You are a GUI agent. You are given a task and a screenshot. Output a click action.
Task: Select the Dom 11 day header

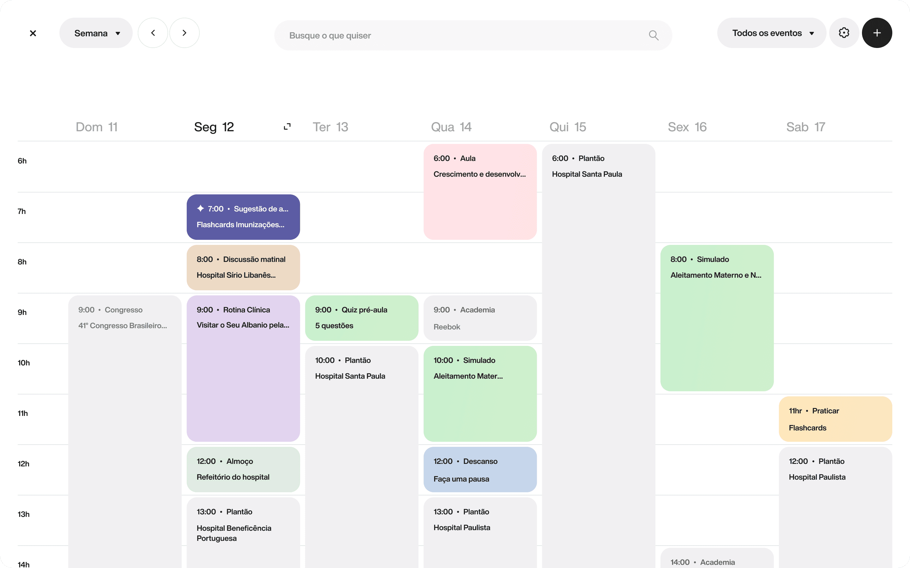(97, 127)
